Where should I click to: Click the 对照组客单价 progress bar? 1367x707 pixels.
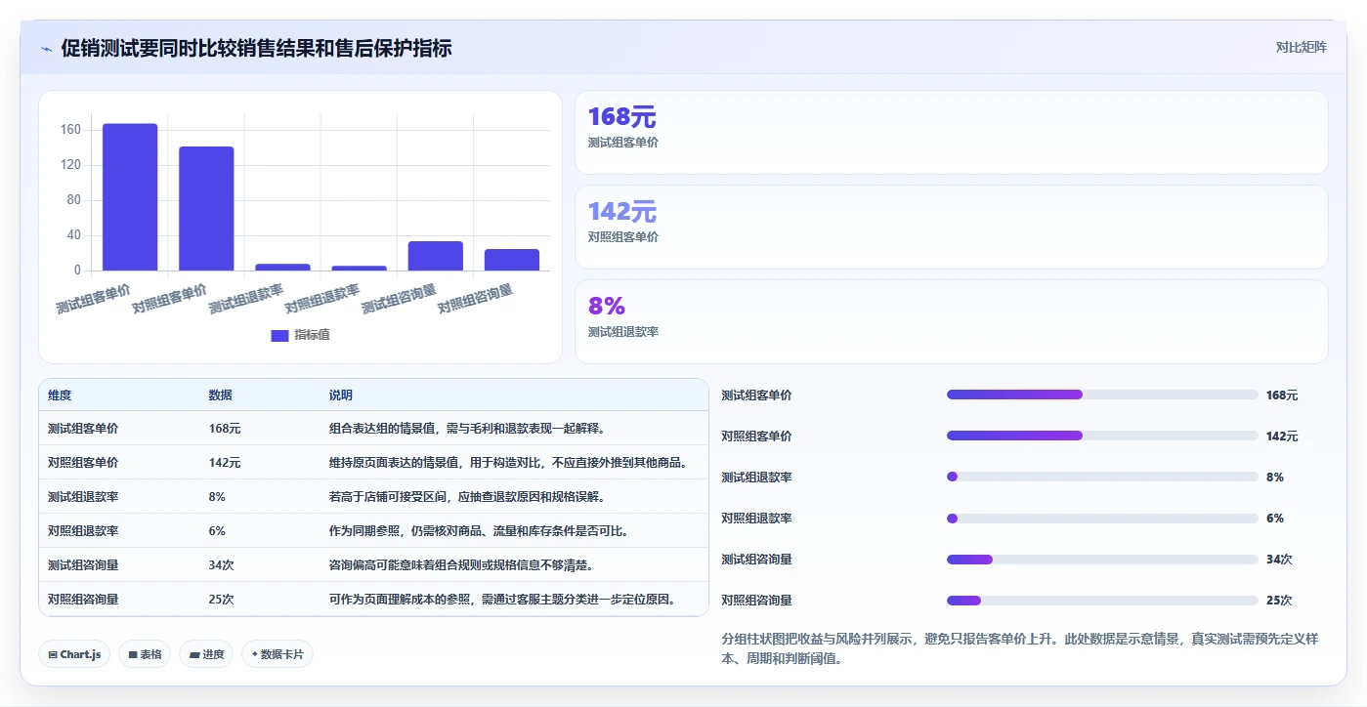[x=1102, y=436]
